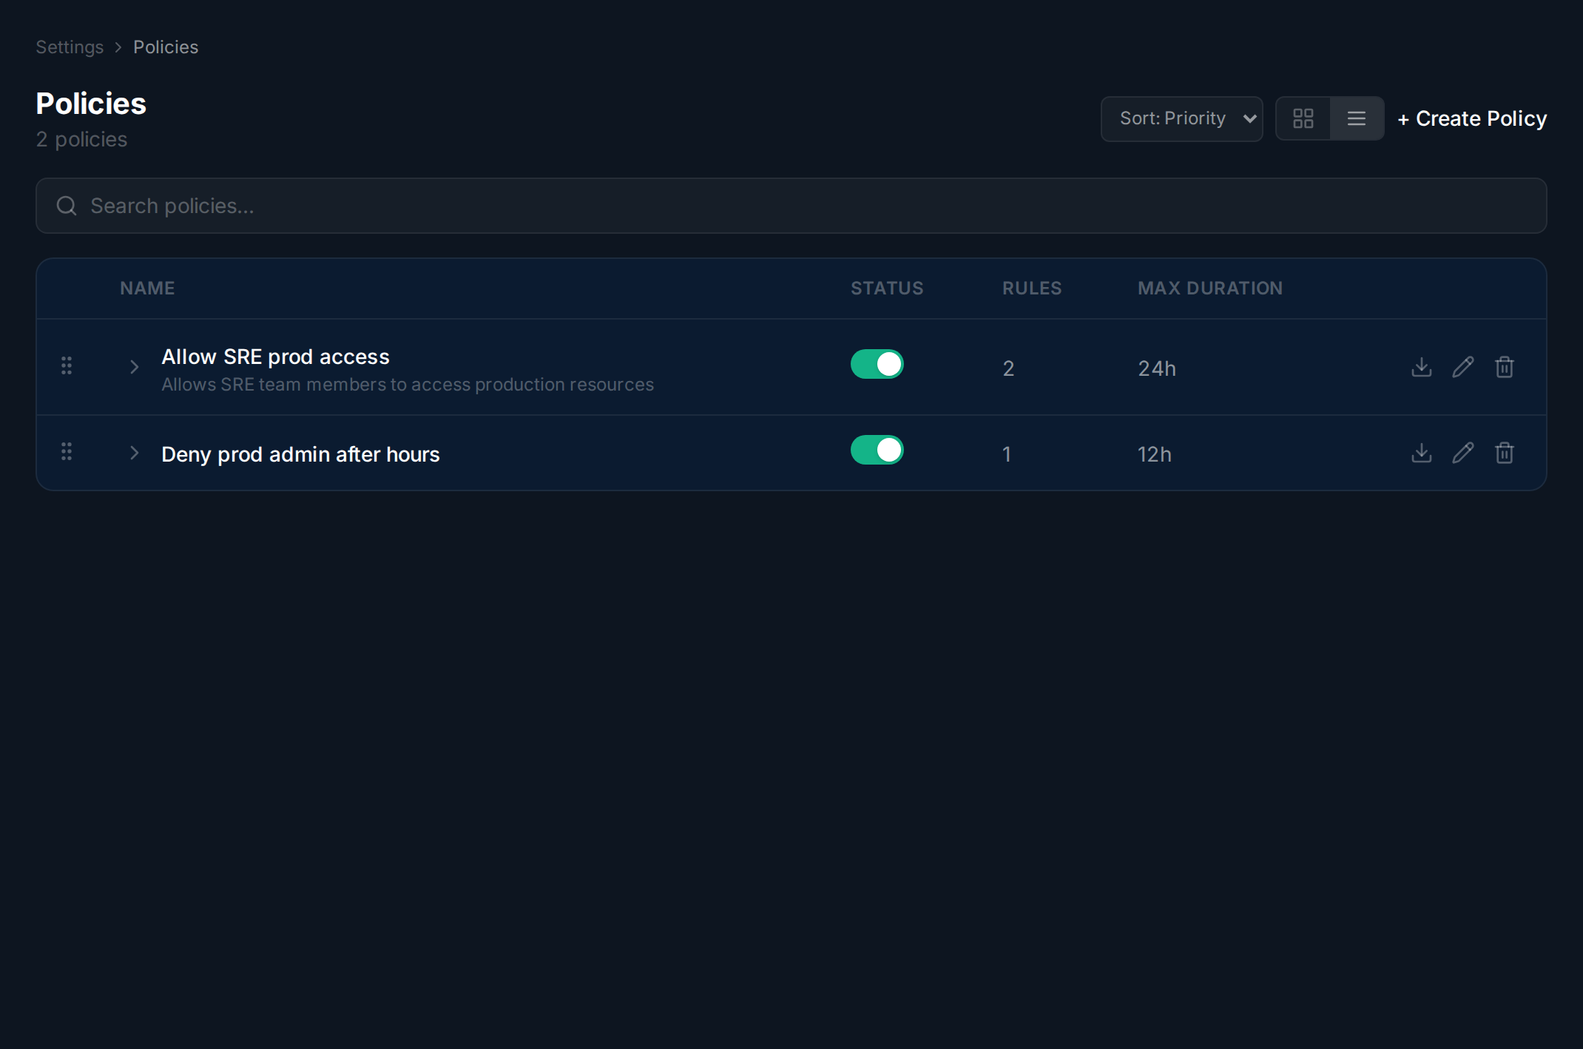Screen dimensions: 1583x1049
Task: Click the STATUS column header
Action: point(887,289)
